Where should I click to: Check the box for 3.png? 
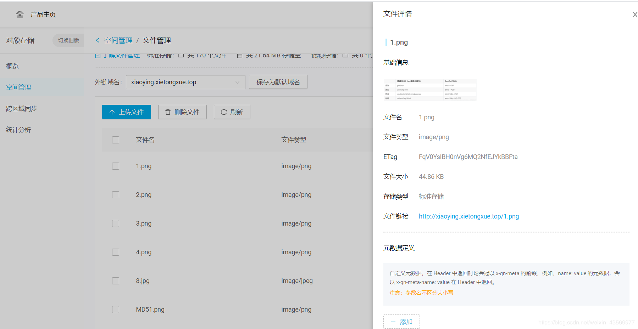(116, 223)
